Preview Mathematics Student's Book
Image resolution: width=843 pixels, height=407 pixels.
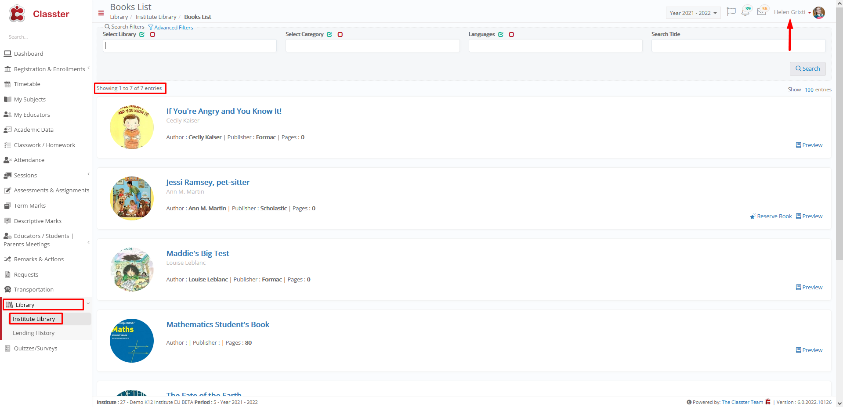[x=809, y=350]
